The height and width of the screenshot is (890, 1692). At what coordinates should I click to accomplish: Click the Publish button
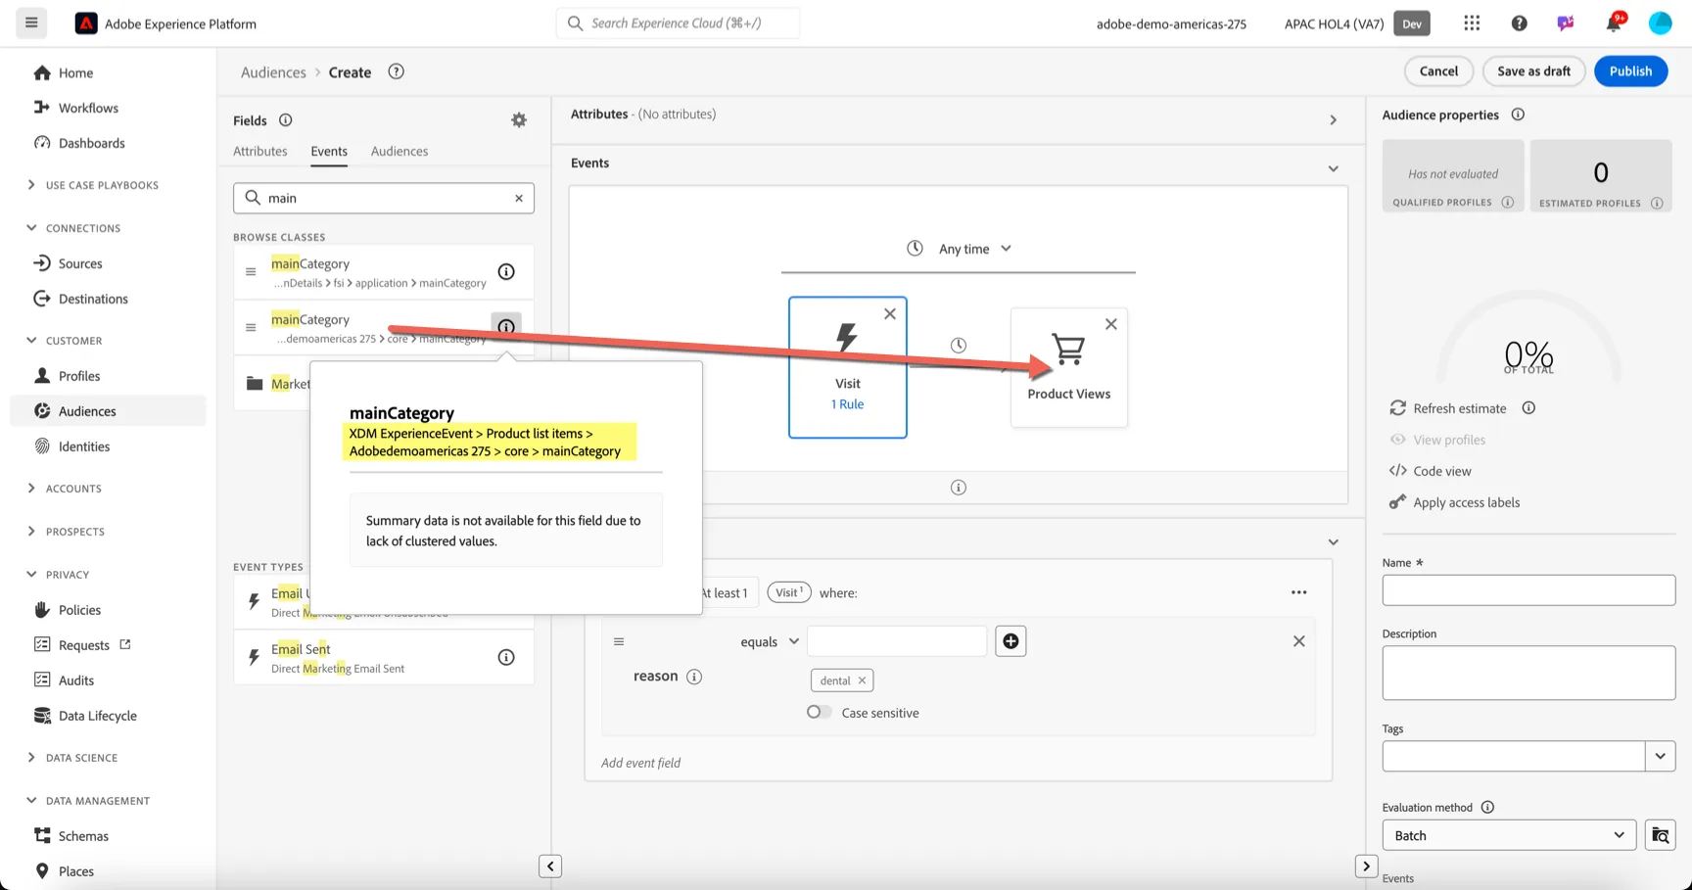pyautogui.click(x=1630, y=70)
